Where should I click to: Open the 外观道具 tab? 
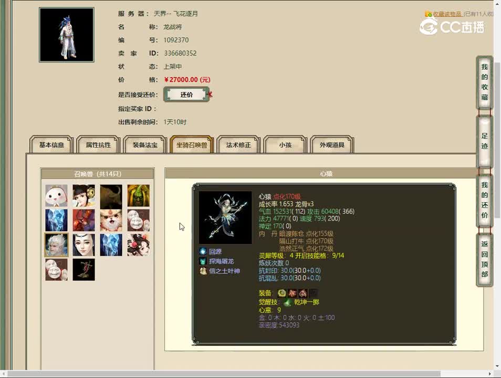coord(332,145)
